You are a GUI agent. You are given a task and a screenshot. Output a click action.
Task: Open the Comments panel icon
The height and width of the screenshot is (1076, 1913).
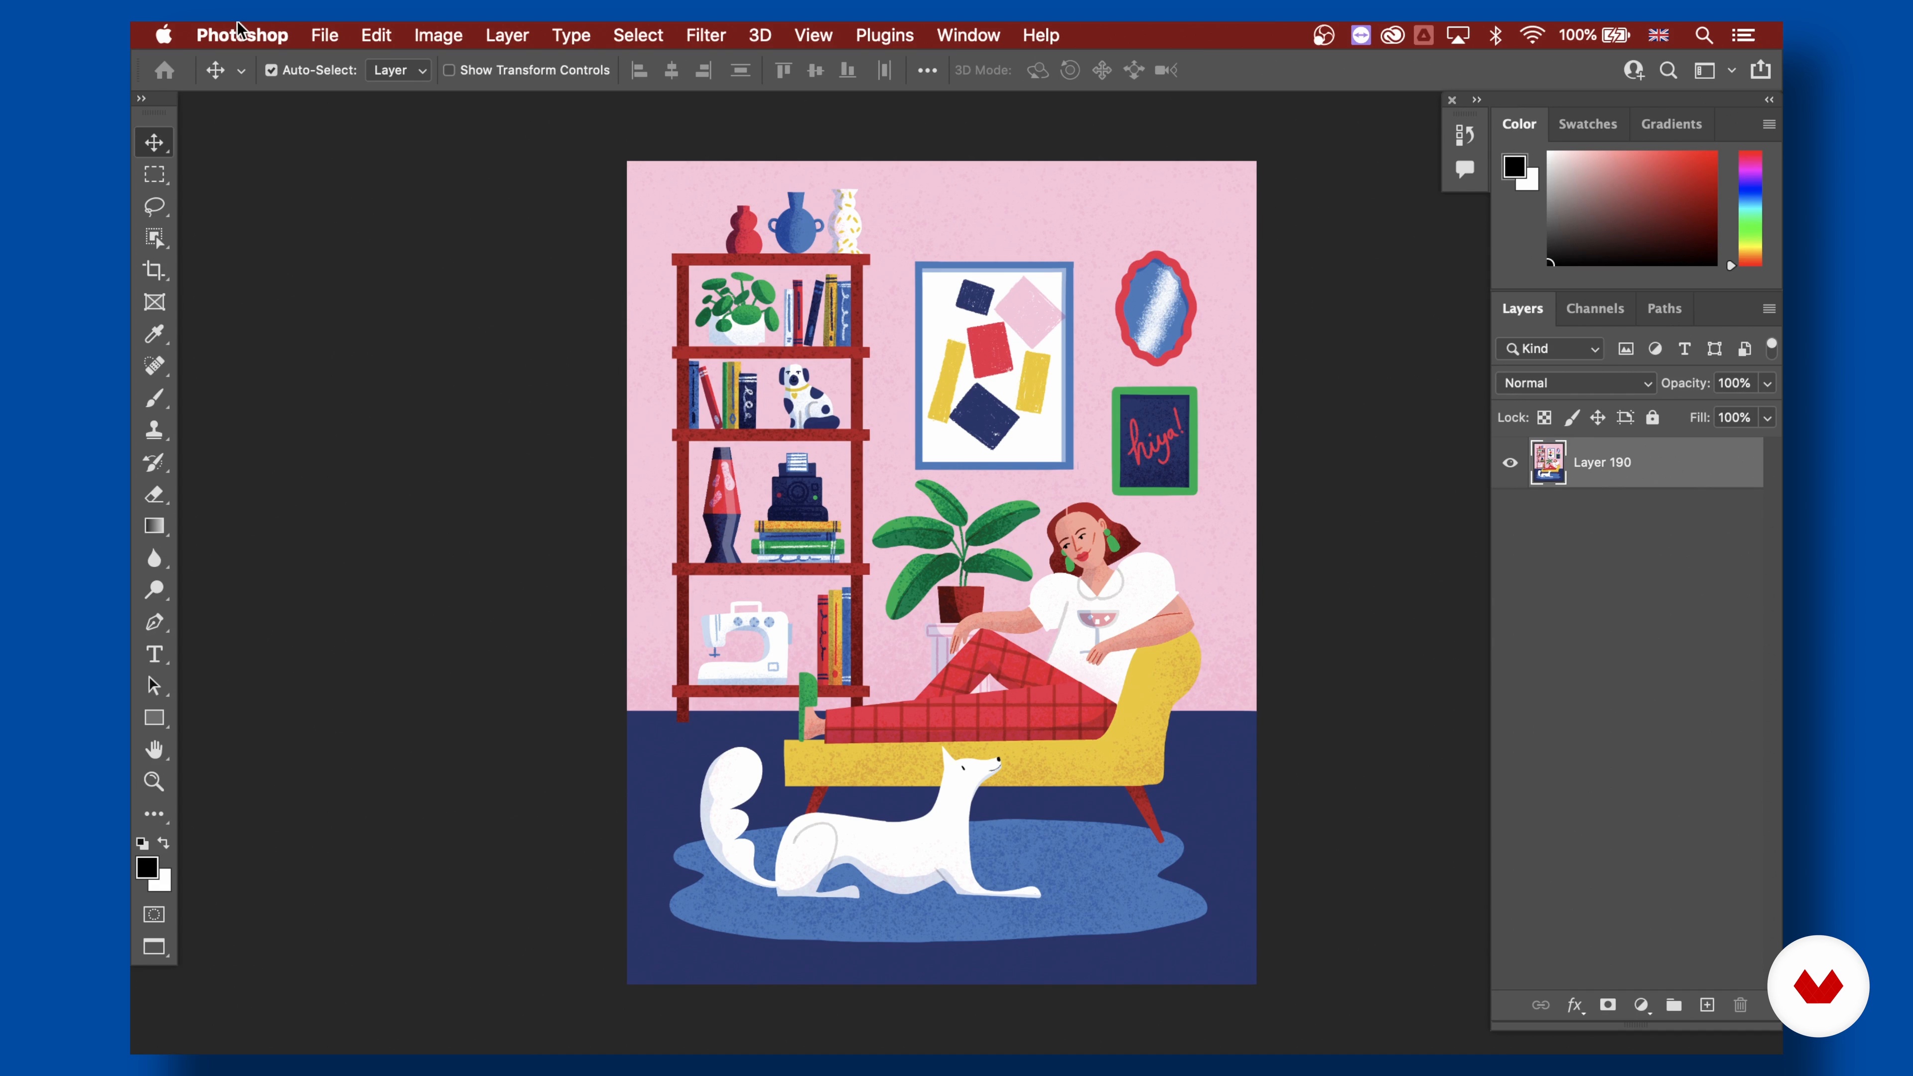(x=1465, y=169)
